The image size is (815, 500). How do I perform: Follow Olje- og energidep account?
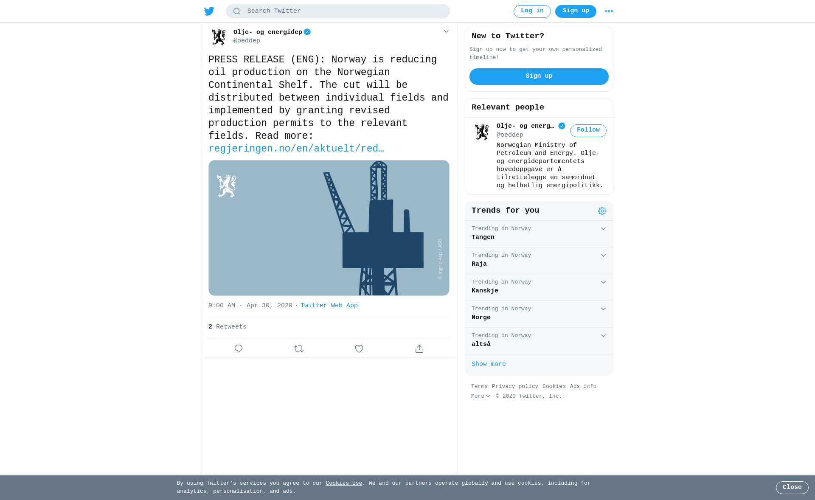tap(588, 130)
